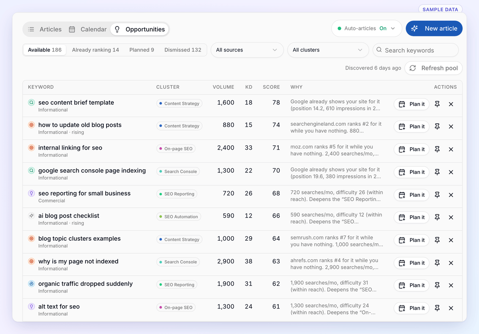This screenshot has height=334, width=479.
Task: Show Planned 9 keywords
Action: pos(142,50)
